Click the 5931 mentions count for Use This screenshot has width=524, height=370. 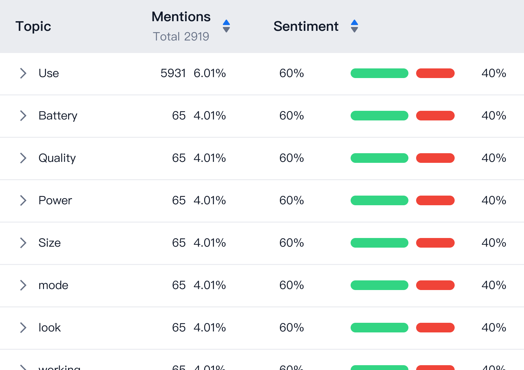click(x=173, y=73)
